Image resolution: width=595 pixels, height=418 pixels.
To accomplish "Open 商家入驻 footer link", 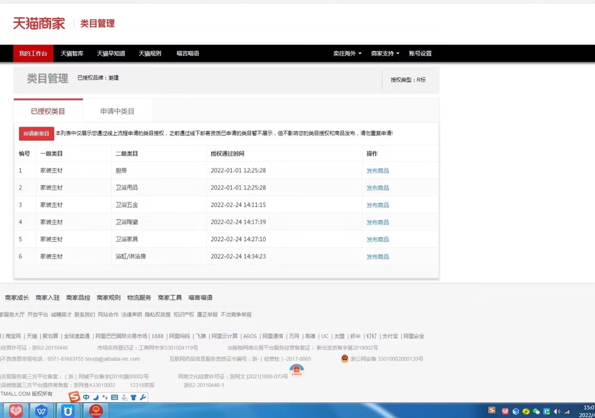I will (x=48, y=298).
